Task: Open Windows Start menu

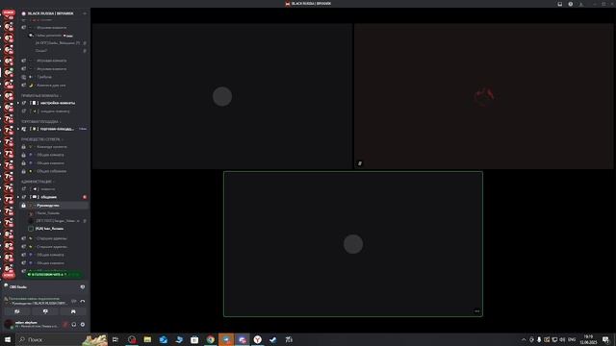Action: tap(8, 339)
